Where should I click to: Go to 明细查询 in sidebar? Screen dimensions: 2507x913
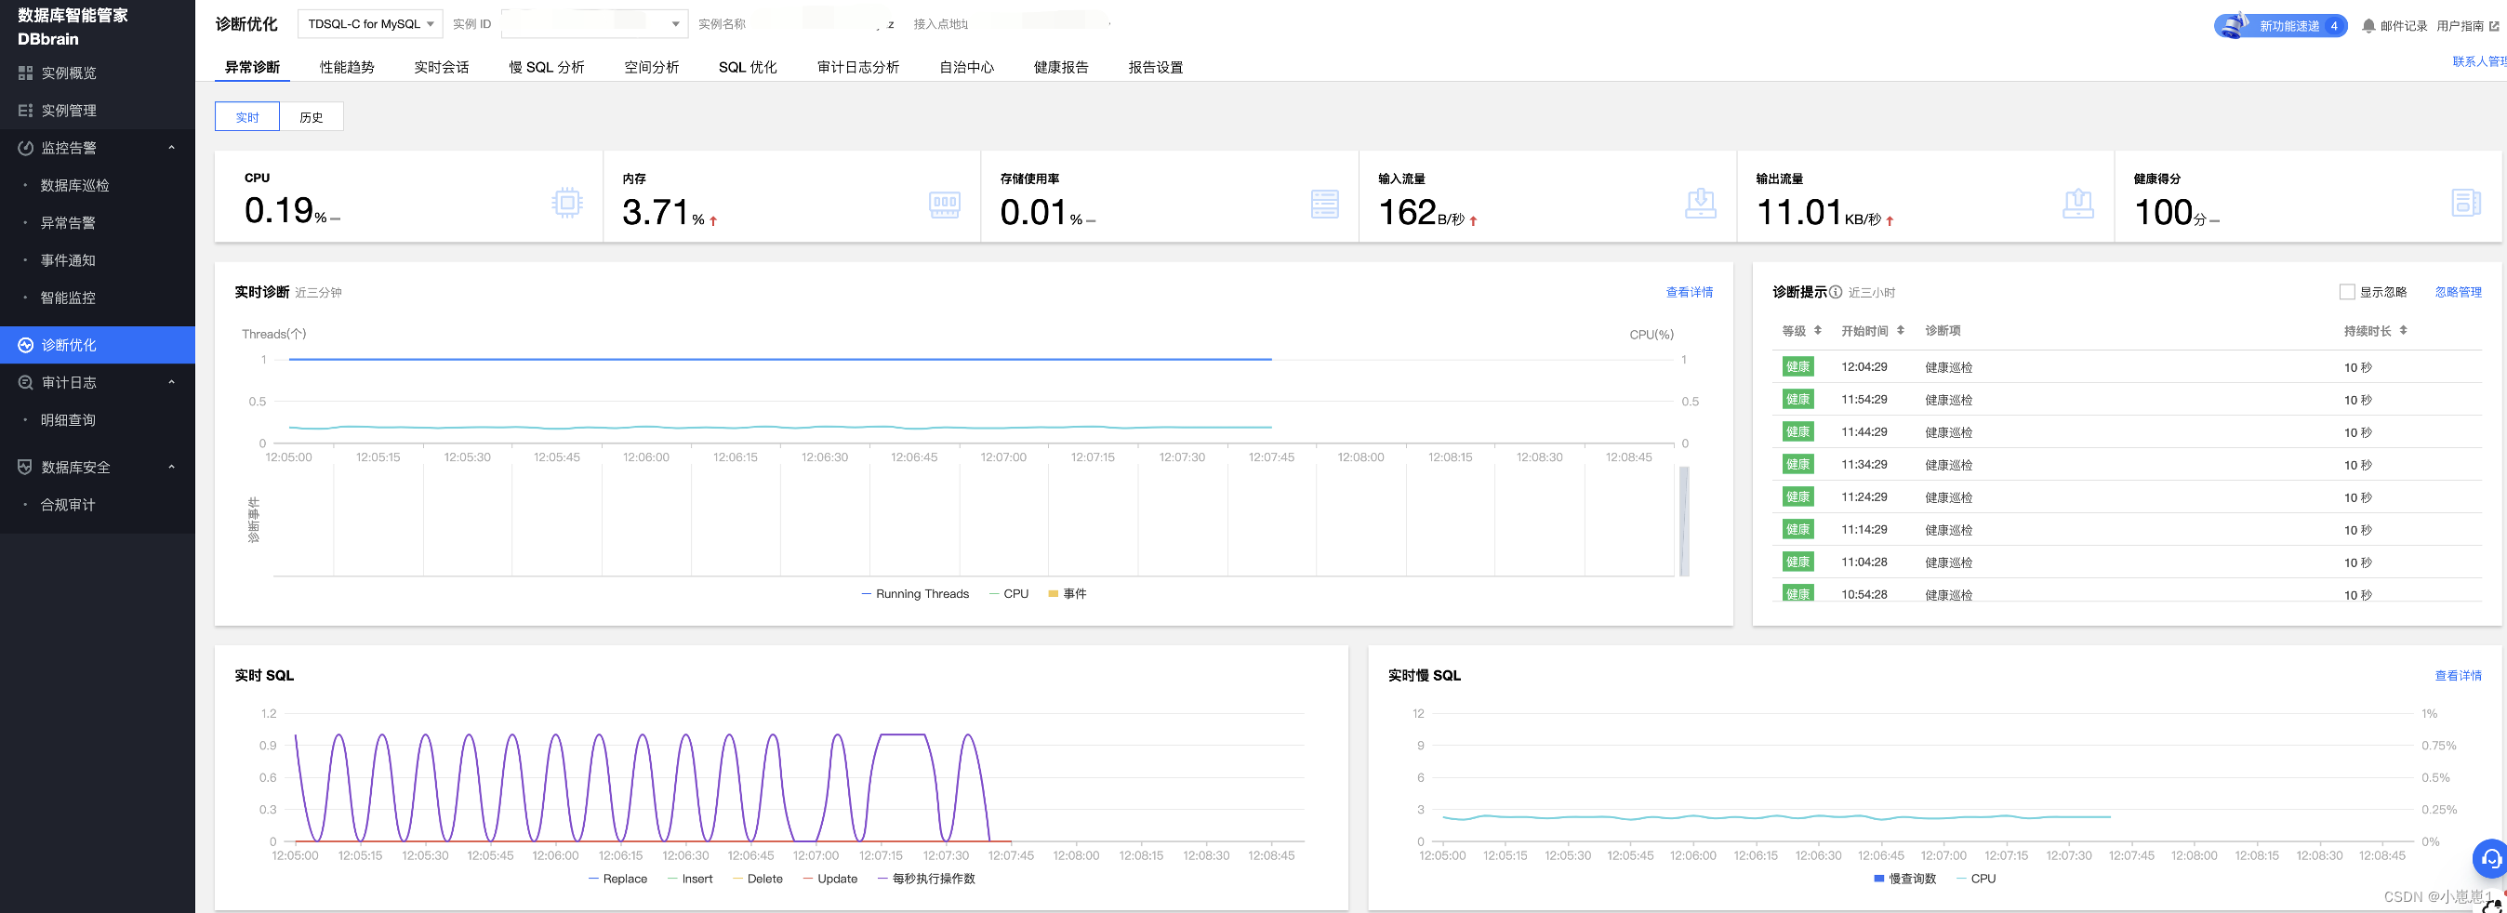67,420
